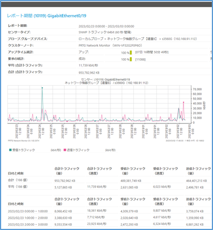Click the 合計 (186 値) row label
This screenshot has height=230, width=213.
18,180
